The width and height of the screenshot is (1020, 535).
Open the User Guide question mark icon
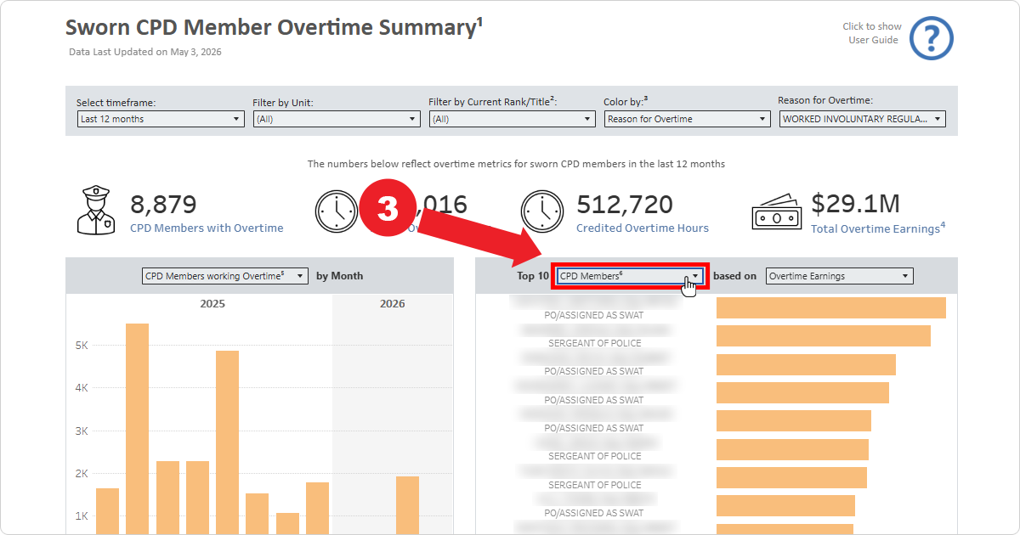[x=932, y=38]
